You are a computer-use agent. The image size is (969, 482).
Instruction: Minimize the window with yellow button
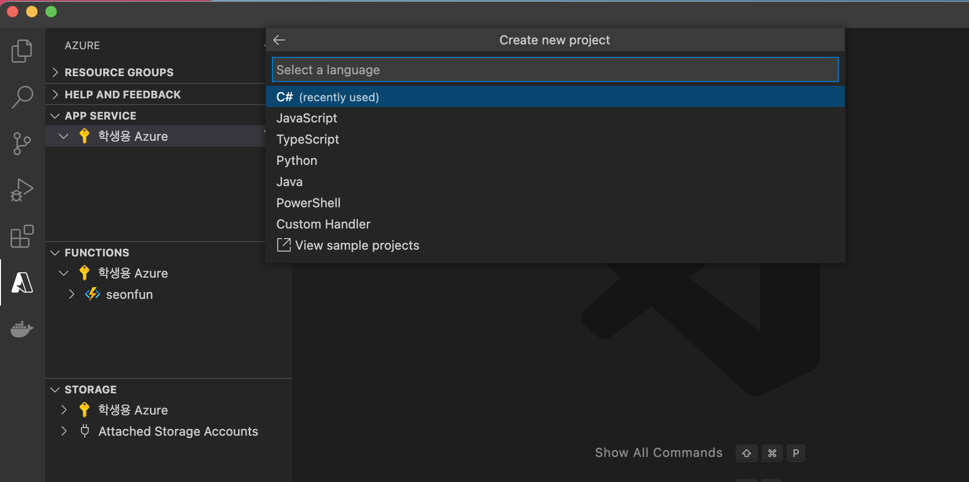(32, 12)
